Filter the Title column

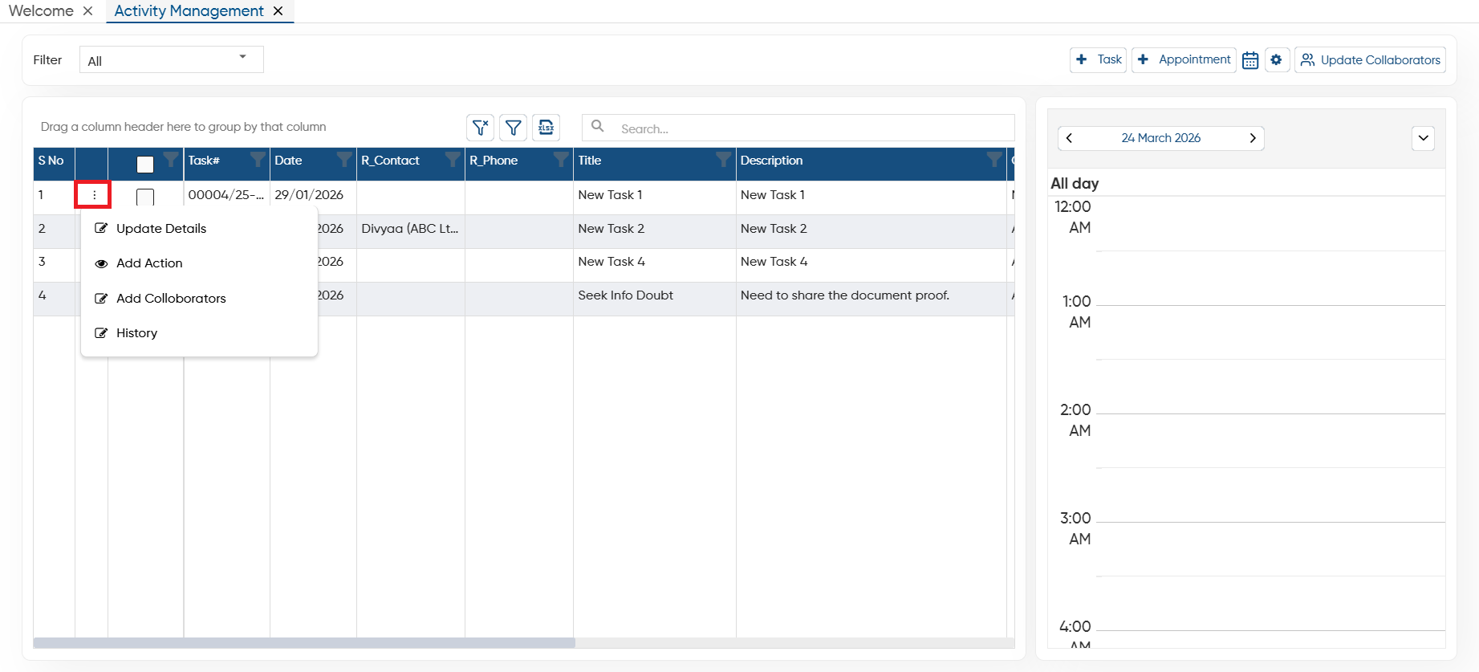click(x=723, y=159)
